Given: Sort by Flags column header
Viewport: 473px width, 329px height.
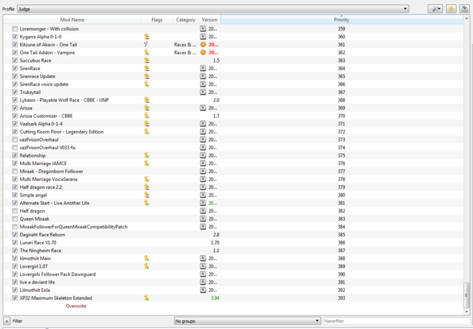Looking at the screenshot, I should [x=157, y=20].
